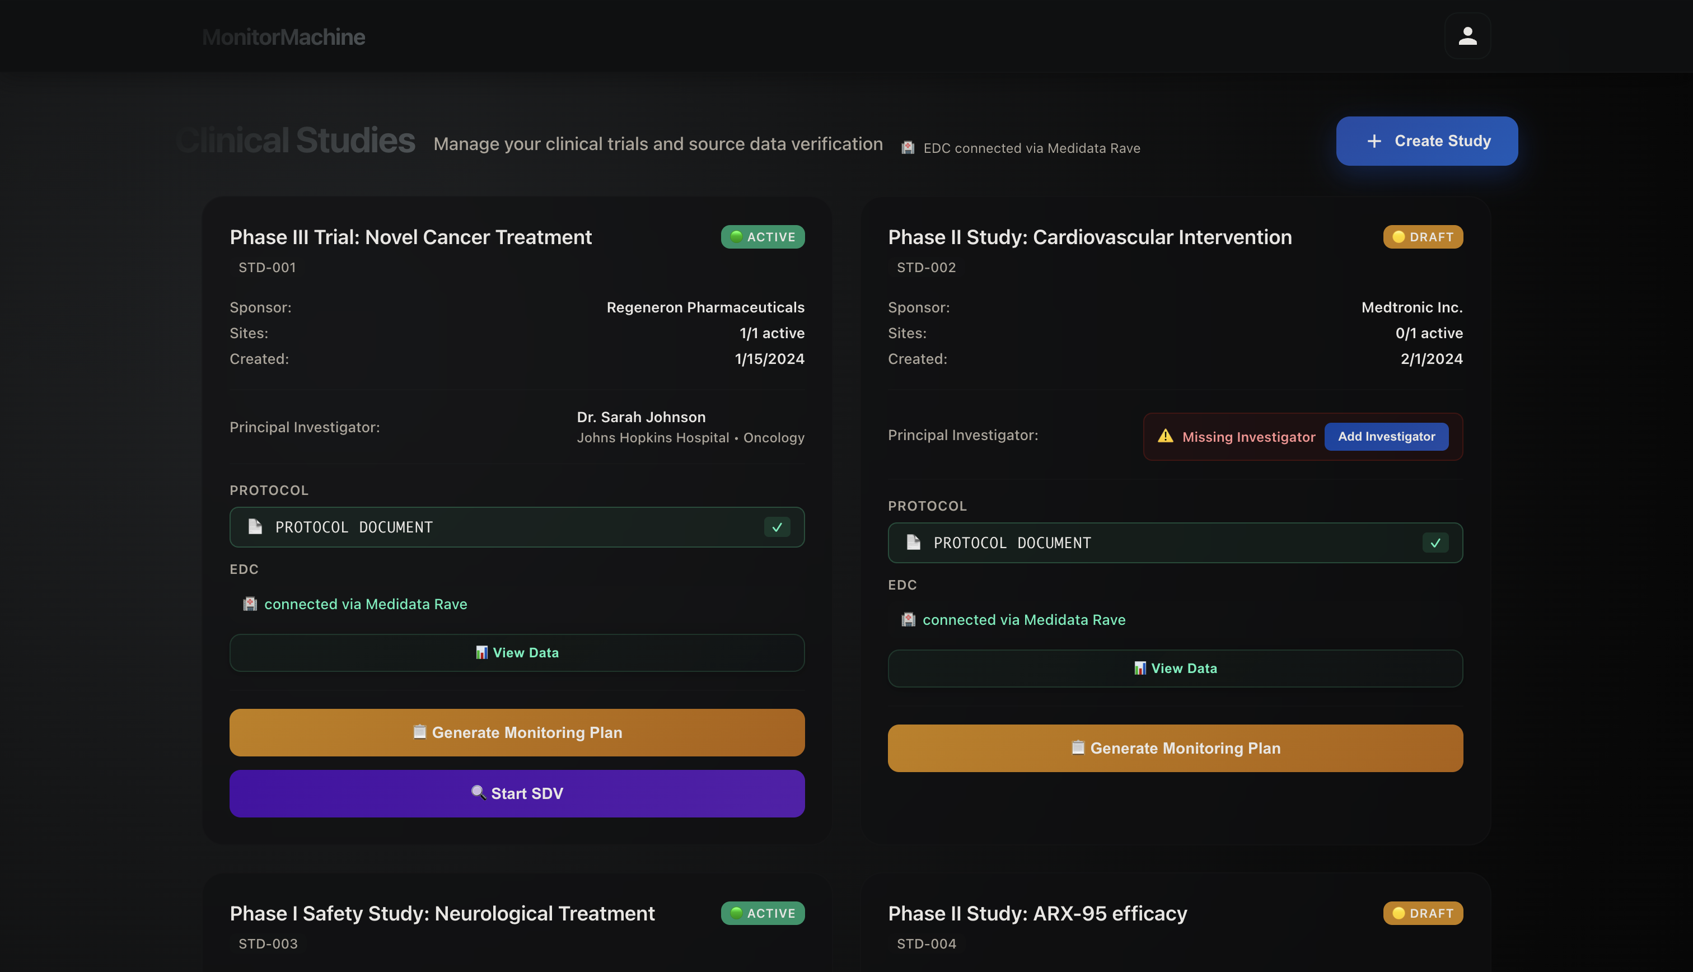Click hospital icon in STD-001 EDC section
The width and height of the screenshot is (1693, 972).
(250, 604)
